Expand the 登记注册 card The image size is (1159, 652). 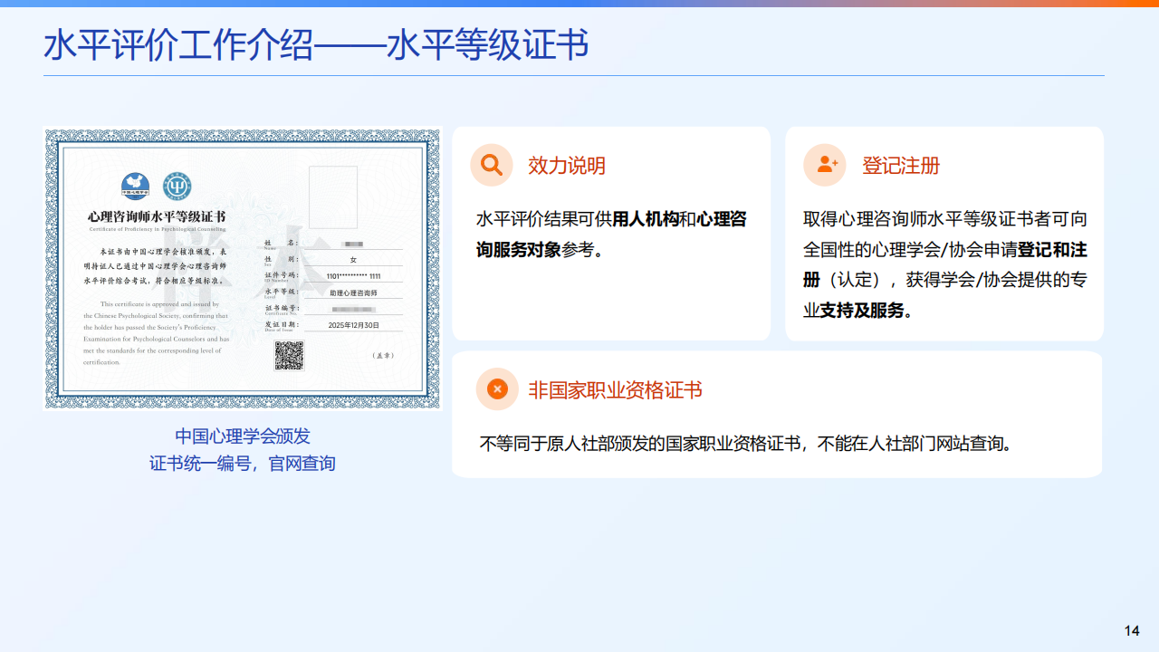pos(944,232)
